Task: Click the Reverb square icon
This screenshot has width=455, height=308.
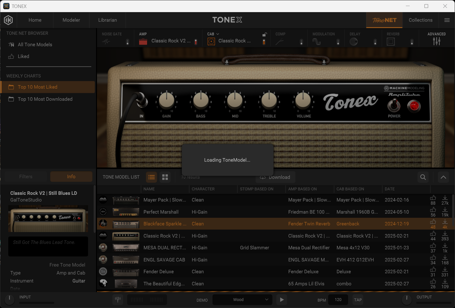Action: click(x=391, y=41)
